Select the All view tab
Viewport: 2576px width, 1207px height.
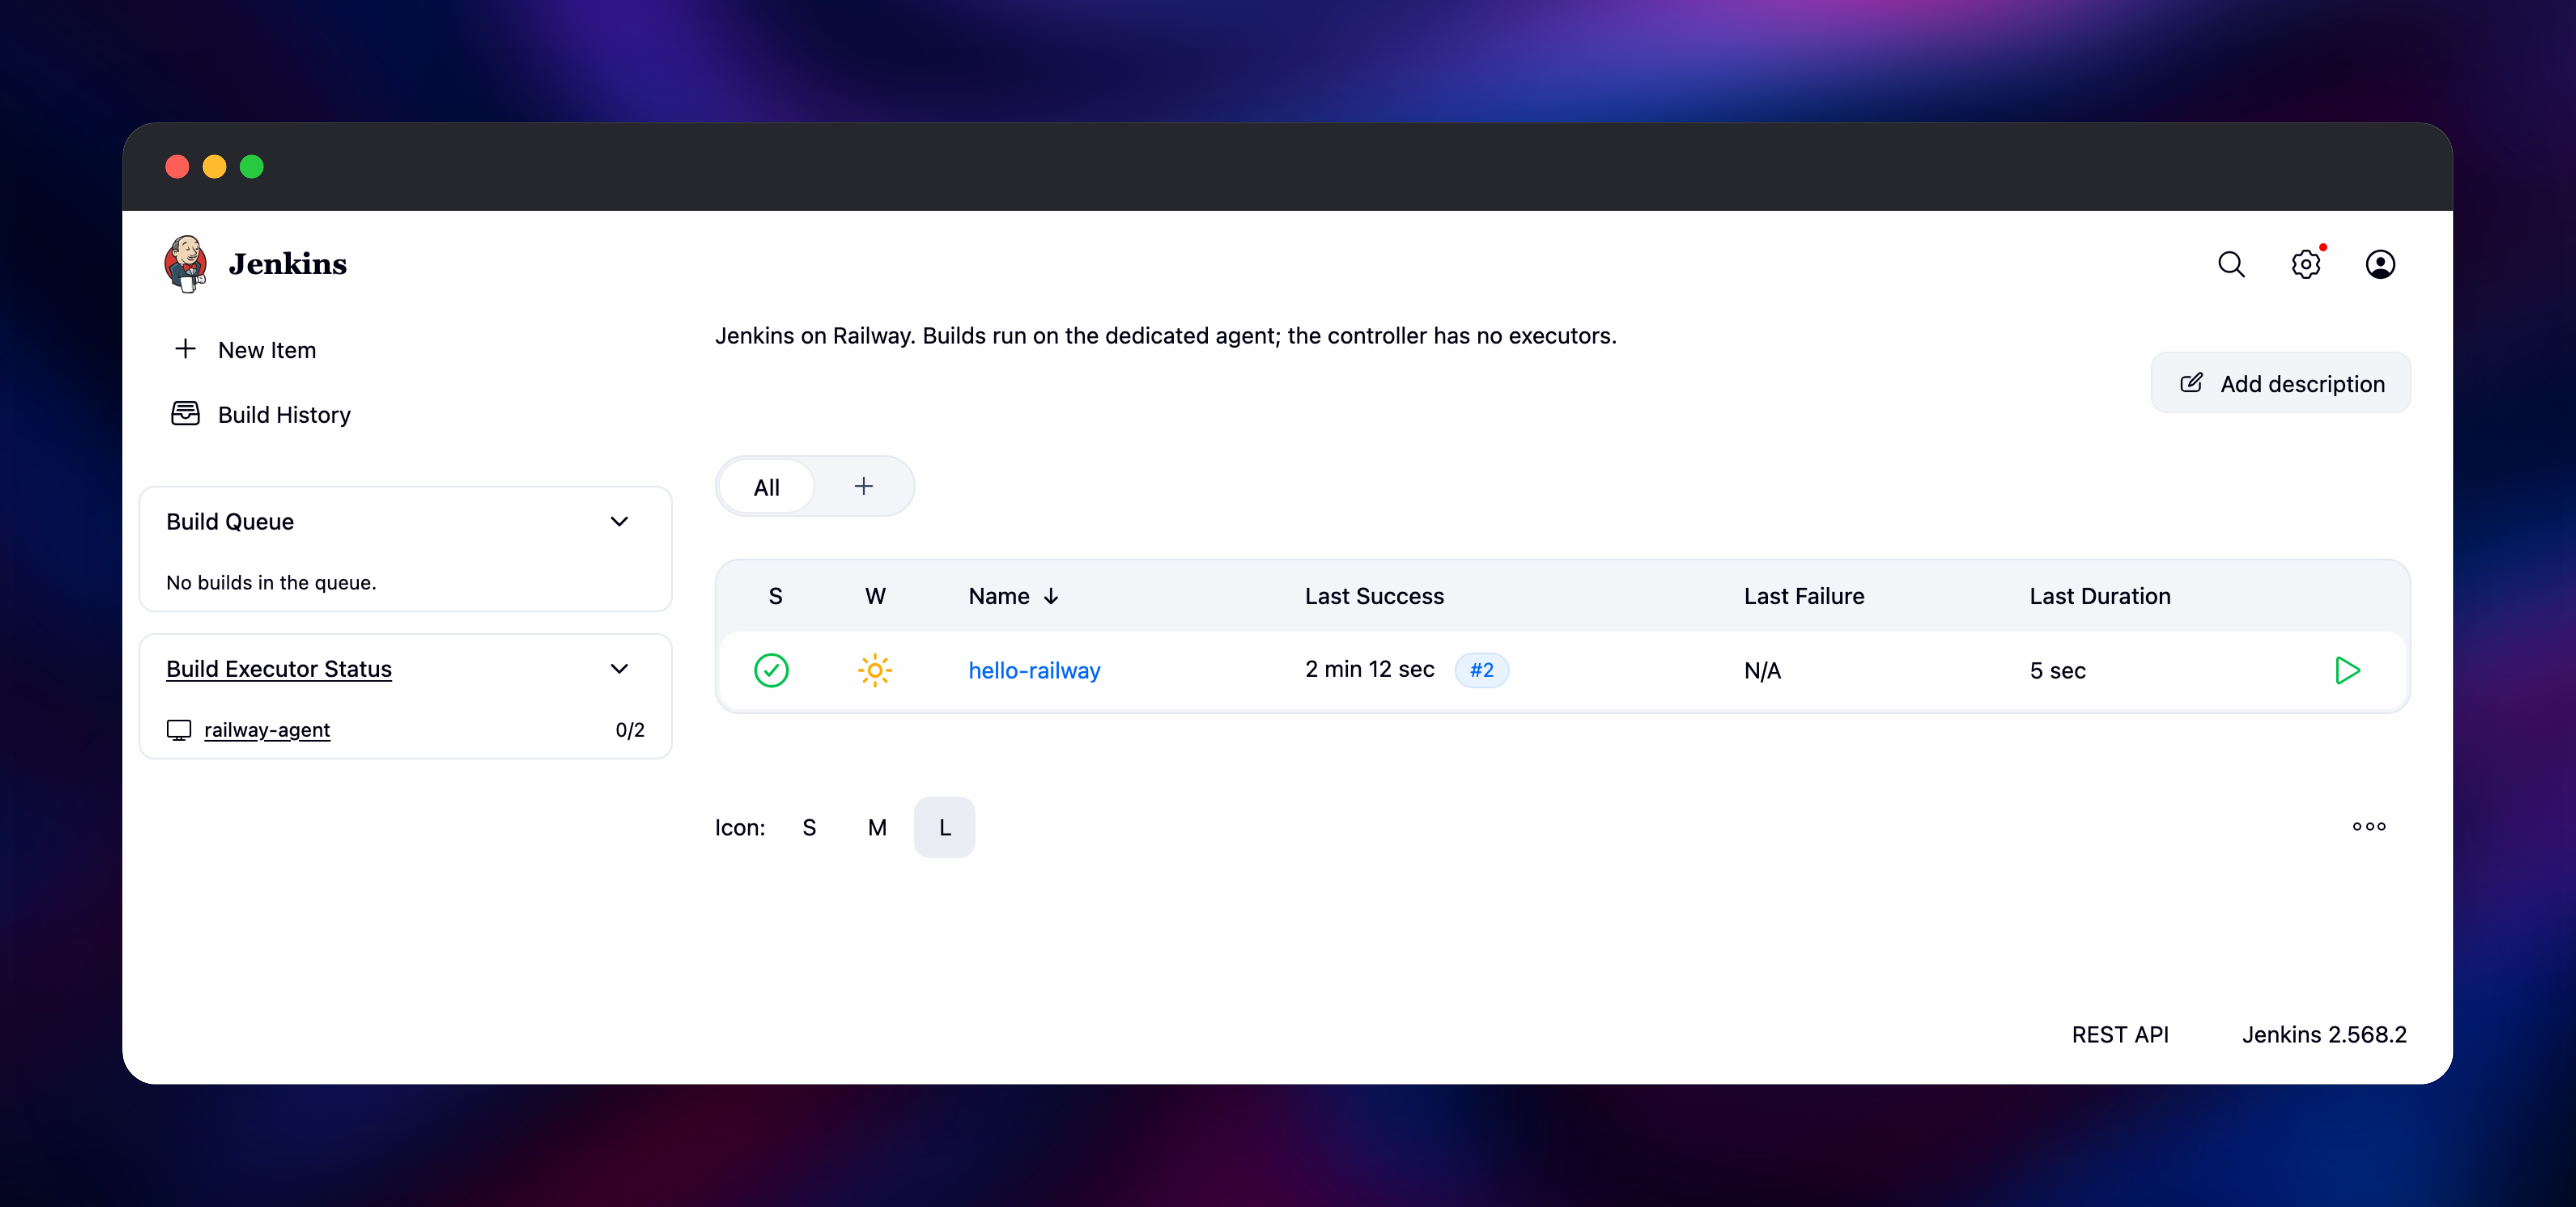coord(767,487)
